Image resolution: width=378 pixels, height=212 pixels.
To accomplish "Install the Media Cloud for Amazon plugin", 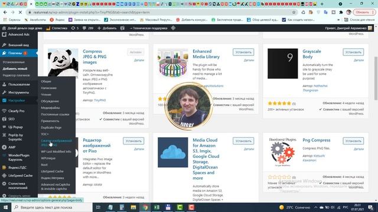I will point(243,141).
